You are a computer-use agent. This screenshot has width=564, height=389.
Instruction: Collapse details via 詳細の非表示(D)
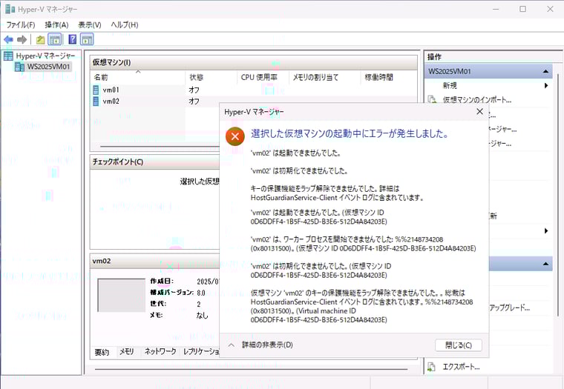click(267, 345)
